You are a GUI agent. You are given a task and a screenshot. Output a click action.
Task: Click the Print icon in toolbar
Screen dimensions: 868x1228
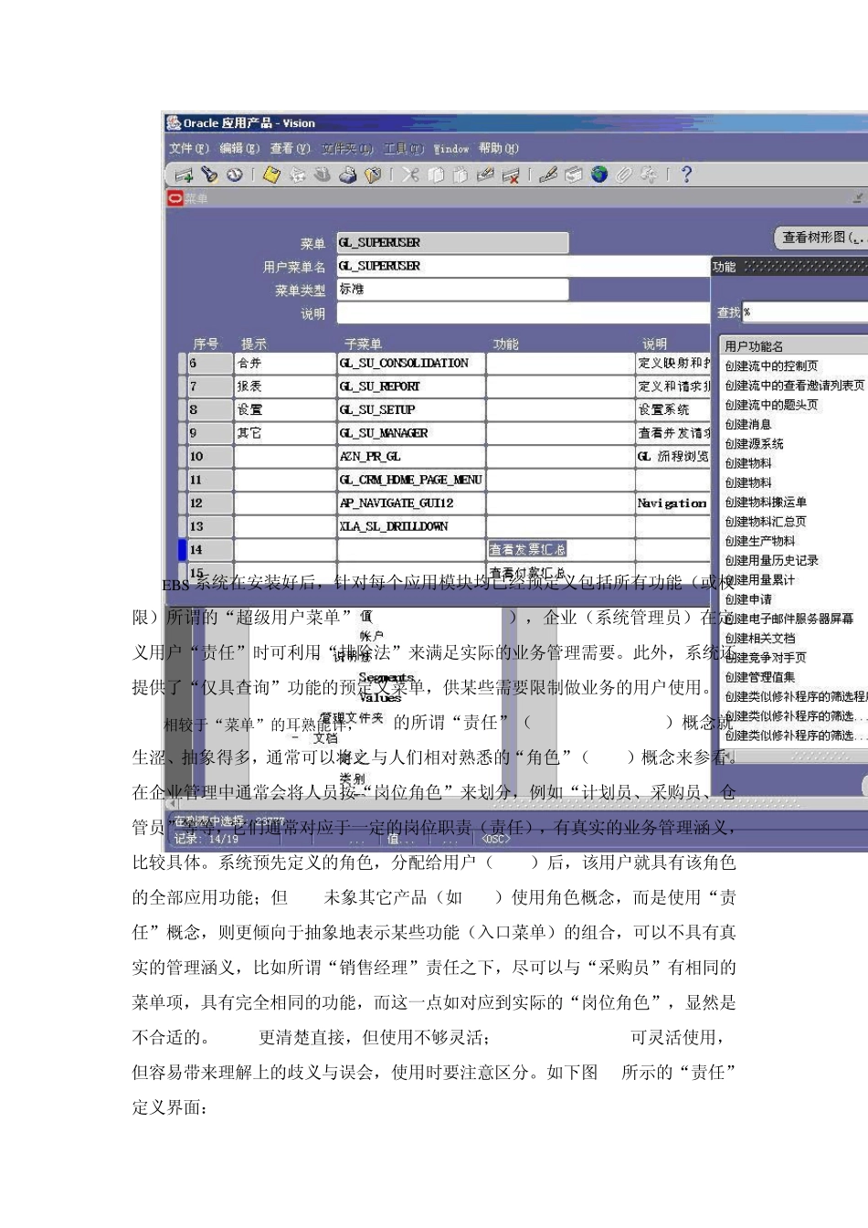[347, 175]
